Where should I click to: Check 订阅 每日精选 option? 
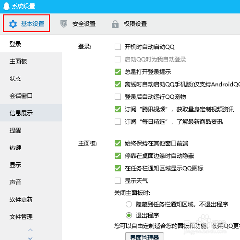click(x=118, y=122)
